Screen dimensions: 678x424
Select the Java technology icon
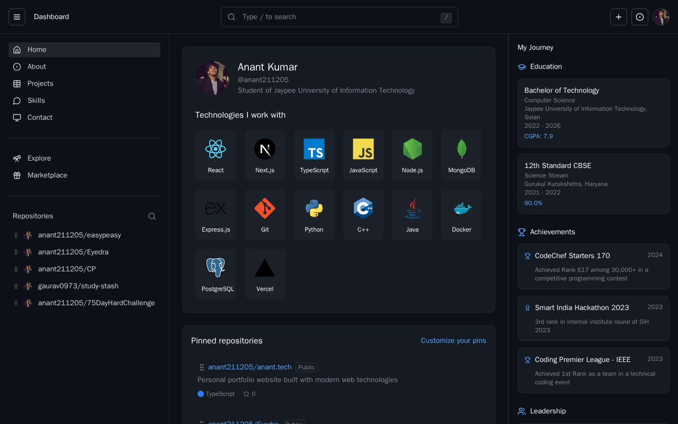click(412, 208)
